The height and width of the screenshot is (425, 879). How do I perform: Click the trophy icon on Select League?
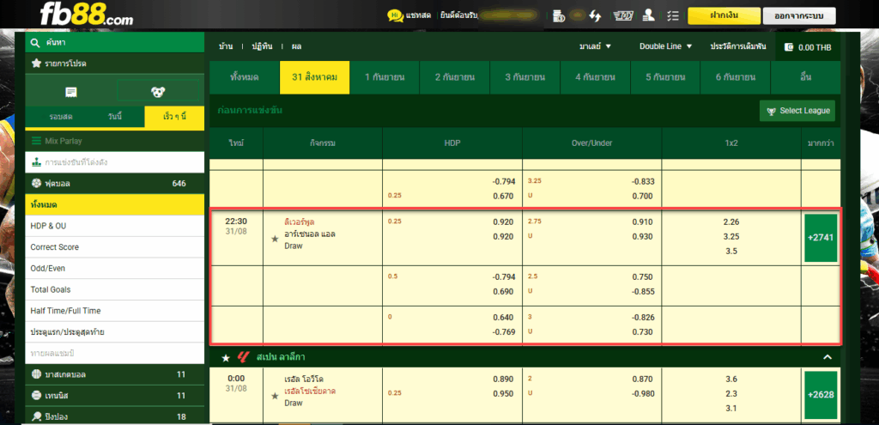[772, 111]
